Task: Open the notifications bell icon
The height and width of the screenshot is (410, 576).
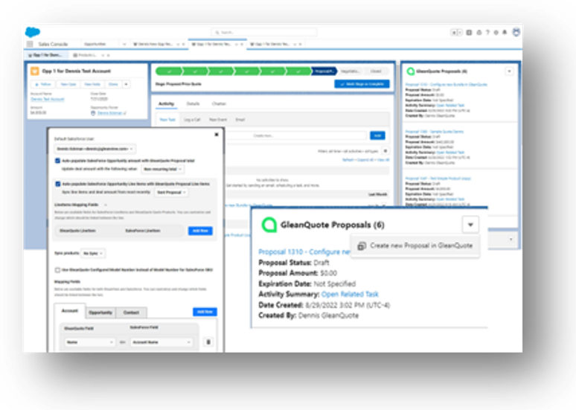Action: (x=505, y=32)
